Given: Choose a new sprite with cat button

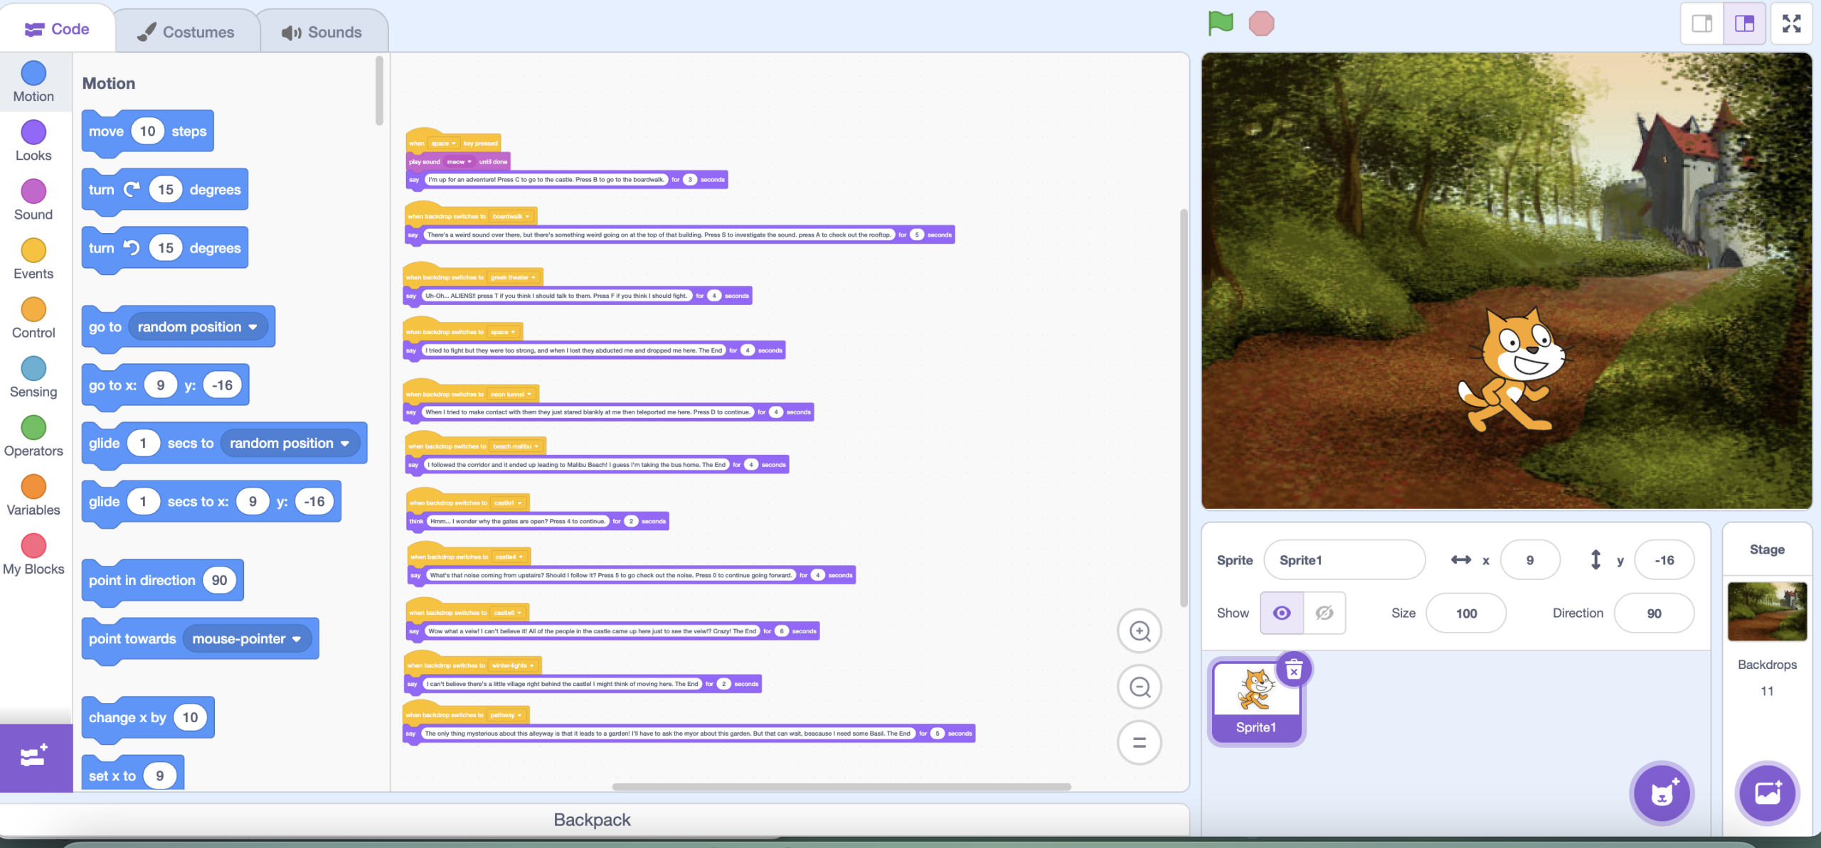Looking at the screenshot, I should pyautogui.click(x=1662, y=793).
